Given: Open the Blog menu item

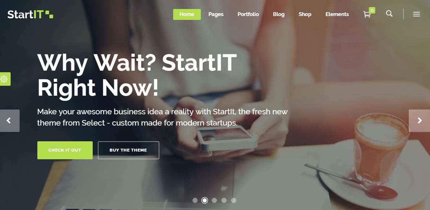Looking at the screenshot, I should [x=279, y=14].
